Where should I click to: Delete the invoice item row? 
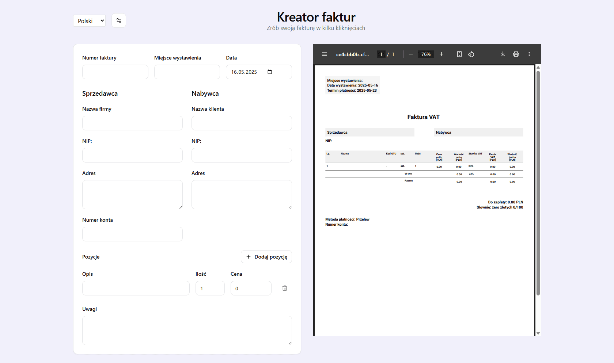[x=285, y=288]
